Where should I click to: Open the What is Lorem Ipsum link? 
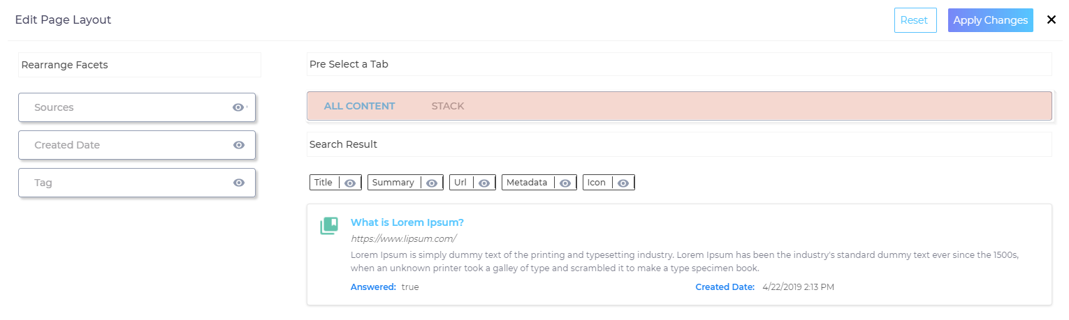tap(407, 222)
